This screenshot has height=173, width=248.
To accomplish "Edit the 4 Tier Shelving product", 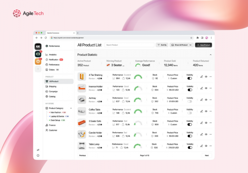I will click(x=201, y=77).
